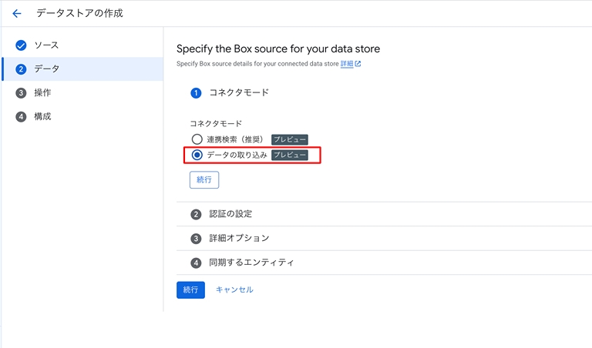Open external link icon next to 詳細
Image resolution: width=592 pixels, height=348 pixels.
(358, 64)
